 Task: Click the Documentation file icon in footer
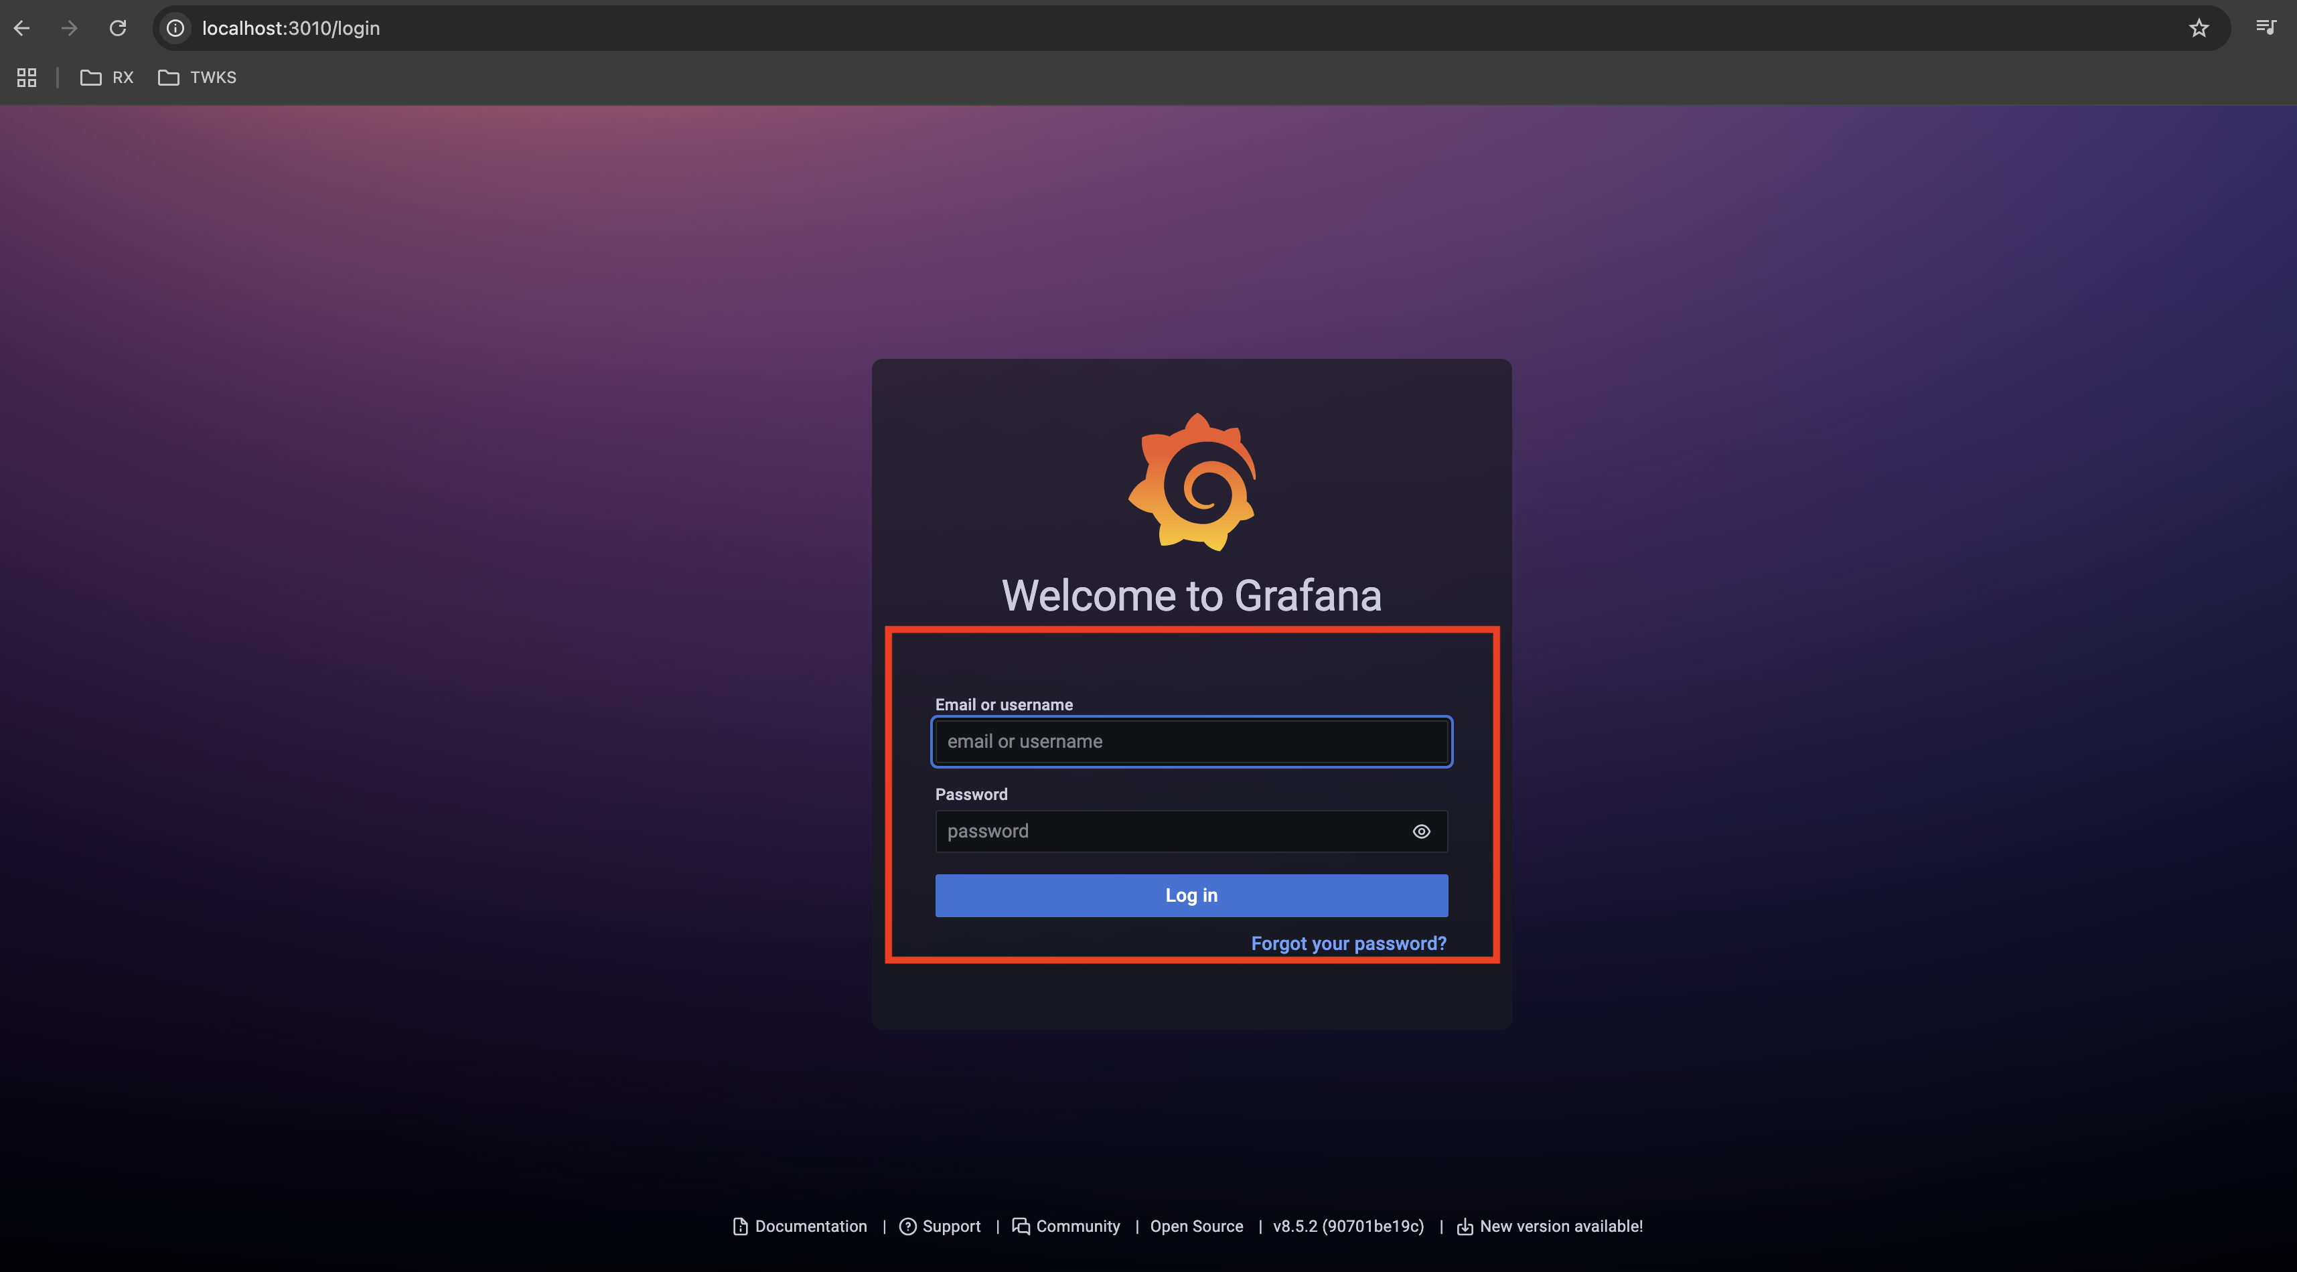[740, 1226]
